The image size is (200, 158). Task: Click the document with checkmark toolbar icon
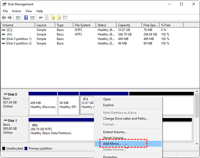pos(47,17)
